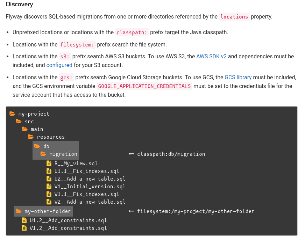Click the my-project folder icon

(x=12, y=114)
